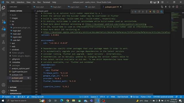This screenshot has height=103, width=184.
Task: Stop the debug session
Action: click(158, 11)
